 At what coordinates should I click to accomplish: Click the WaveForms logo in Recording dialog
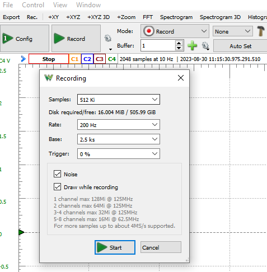[x=49, y=78]
